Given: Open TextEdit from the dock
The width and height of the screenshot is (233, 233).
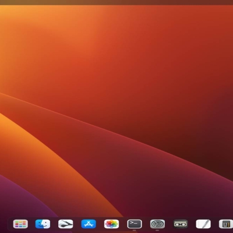Looking at the screenshot, I should [203, 224].
